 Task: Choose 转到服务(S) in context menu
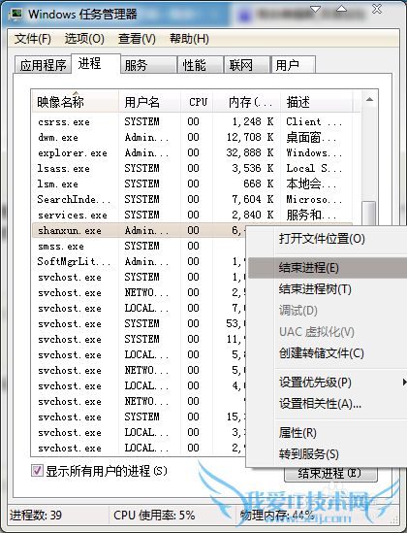click(328, 454)
